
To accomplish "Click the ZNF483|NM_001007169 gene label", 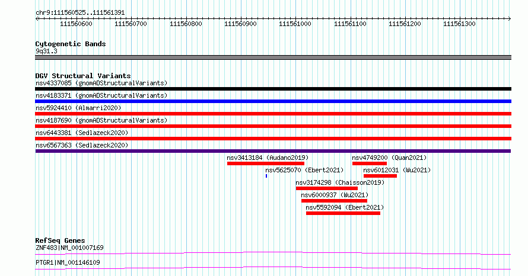I will [69, 248].
